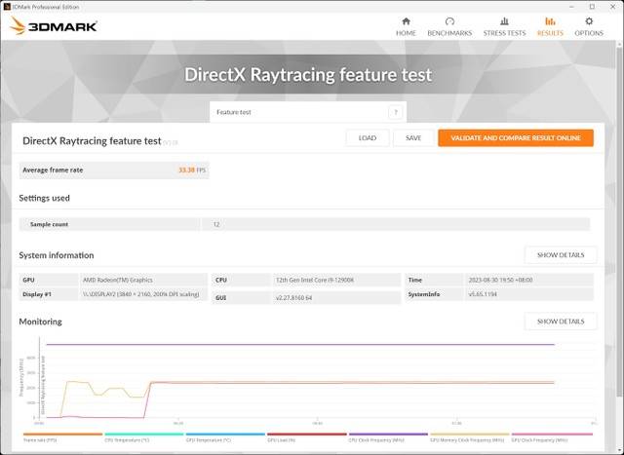Open the Benchmarks gauge icon
This screenshot has width=624, height=455.
point(449,21)
